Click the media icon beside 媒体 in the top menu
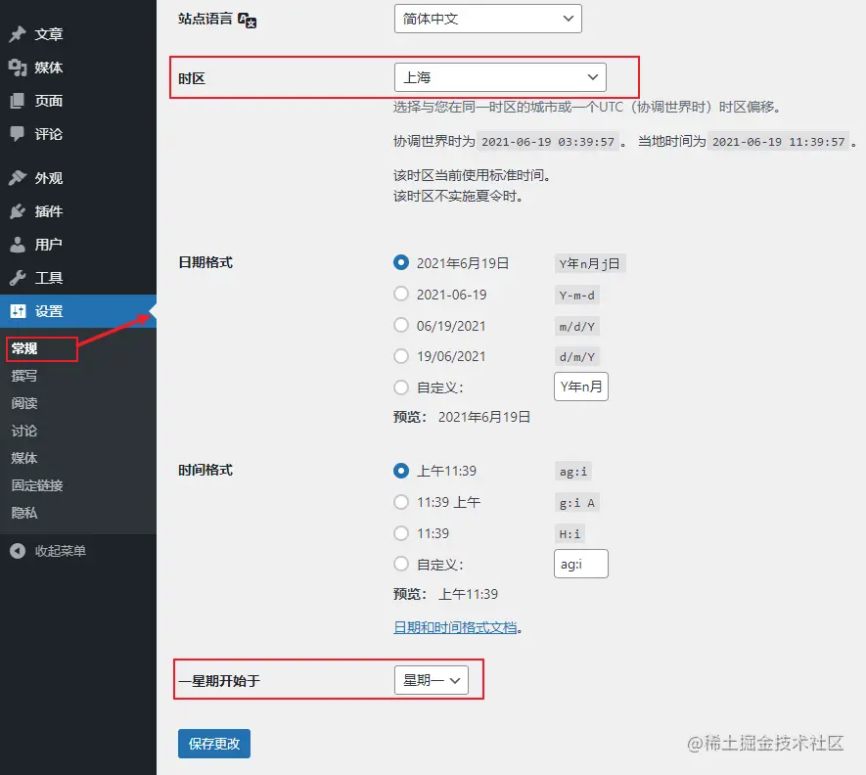This screenshot has width=866, height=775. [x=17, y=68]
